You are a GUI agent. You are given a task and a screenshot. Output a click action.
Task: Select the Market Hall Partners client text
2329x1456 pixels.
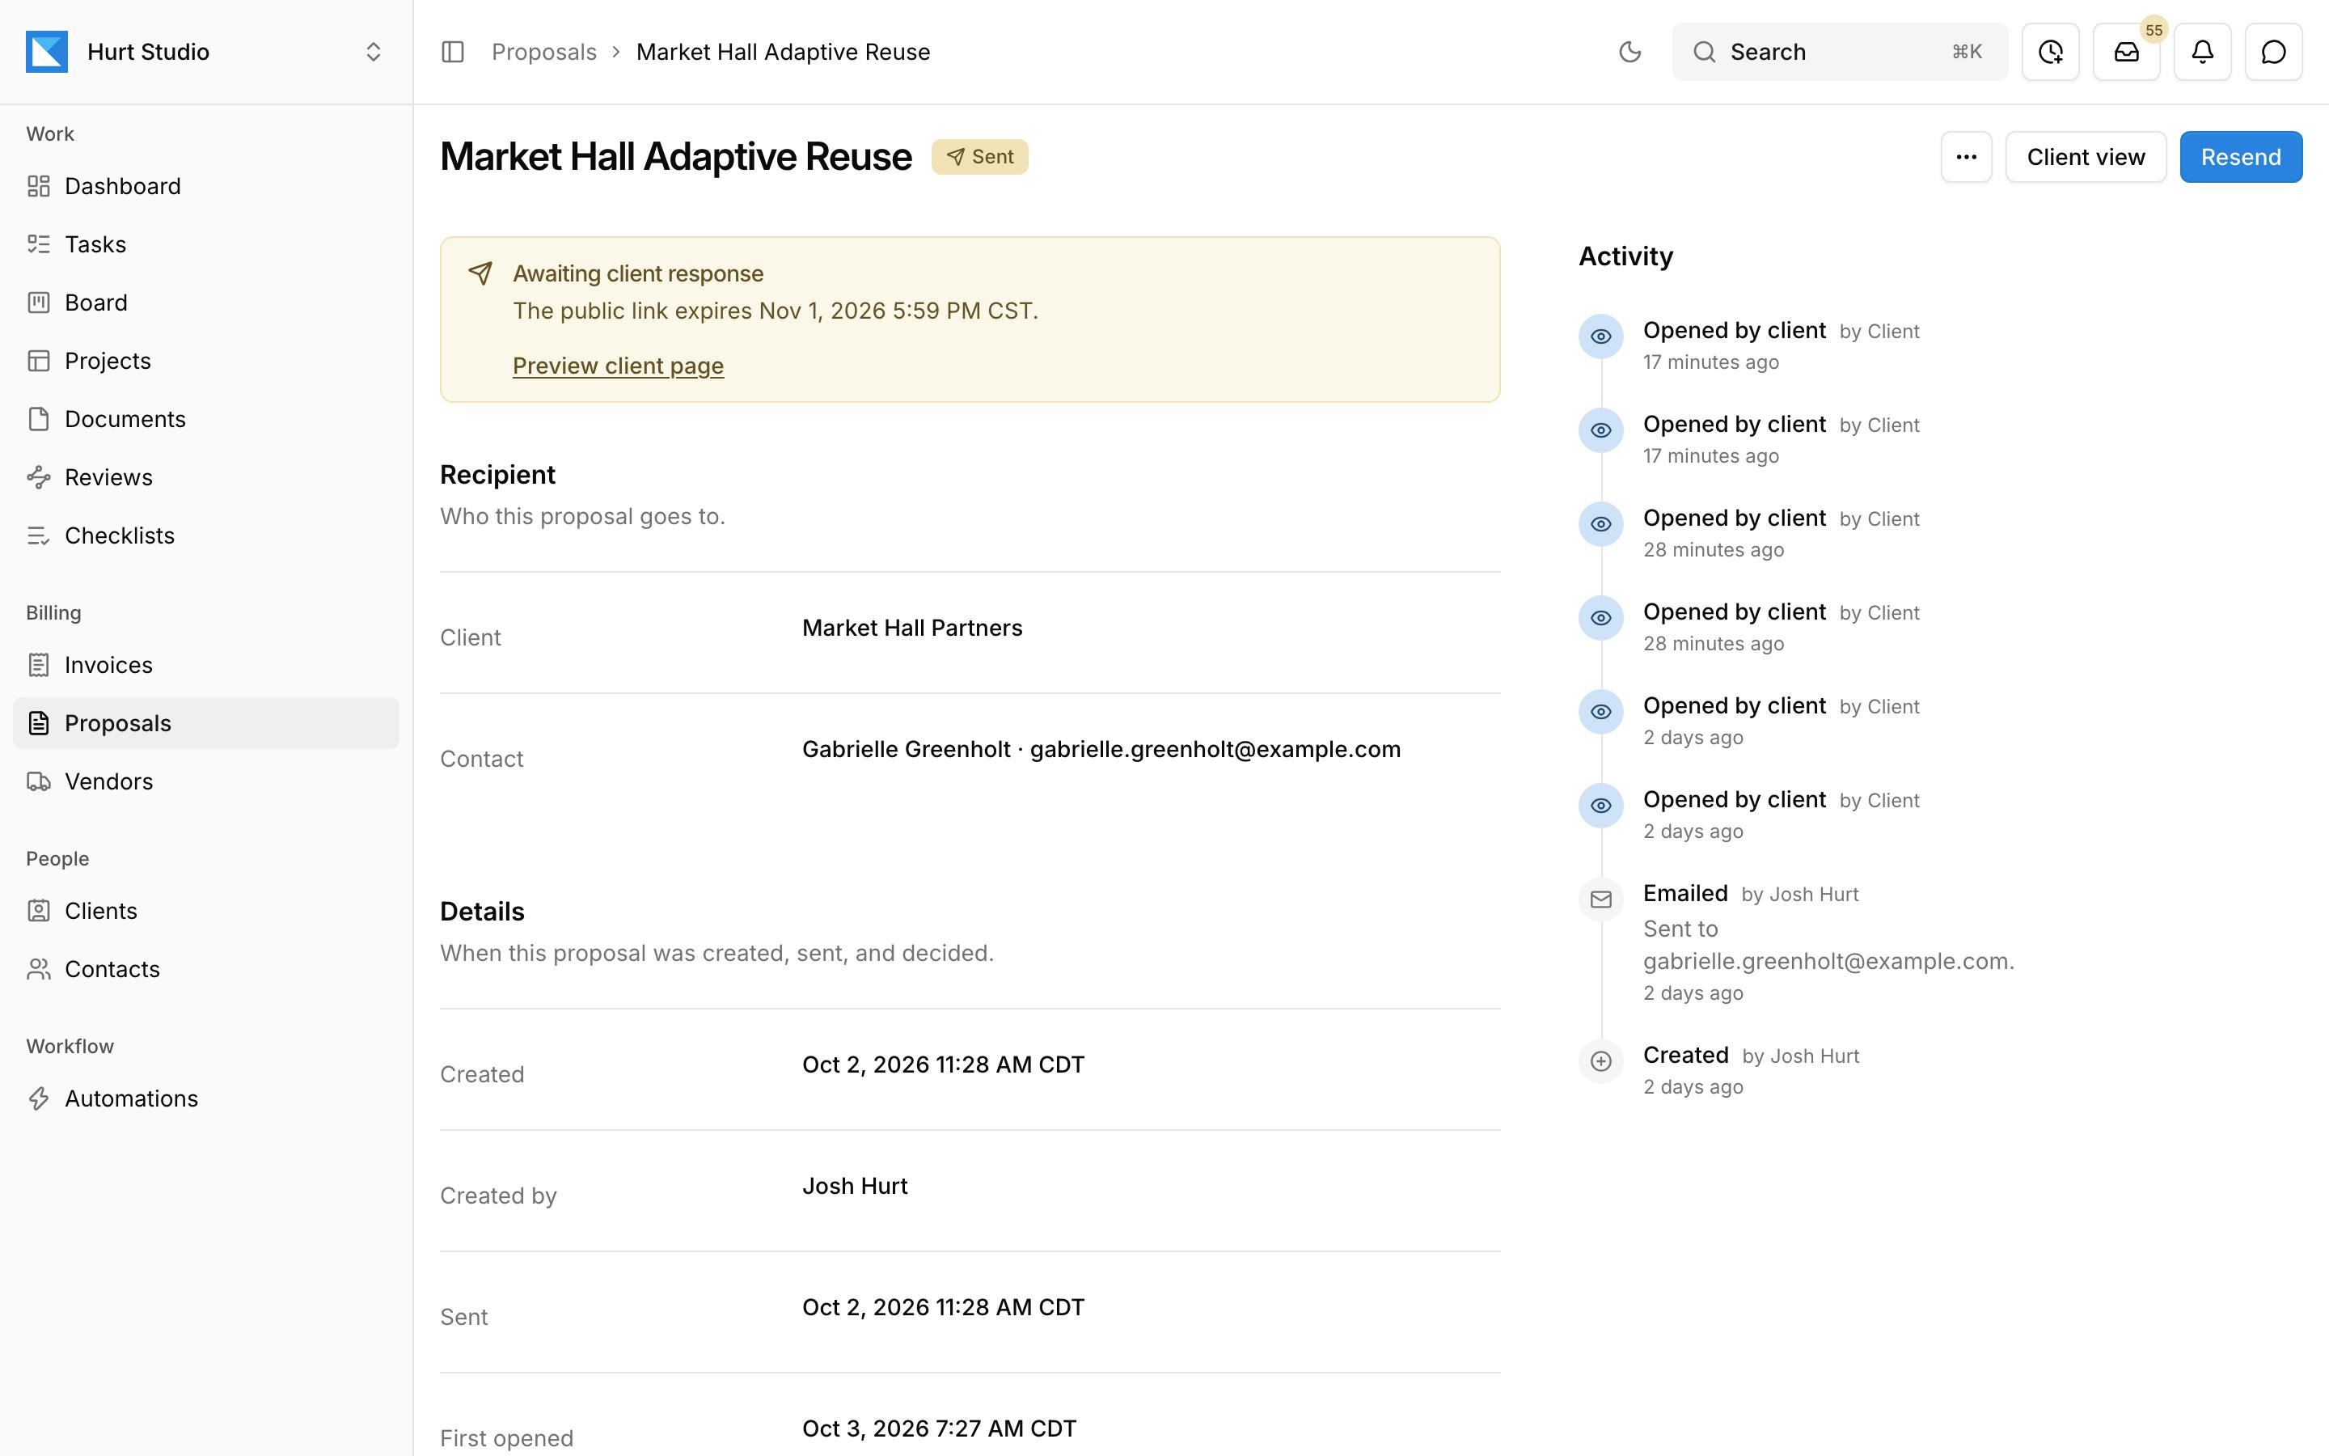(912, 628)
